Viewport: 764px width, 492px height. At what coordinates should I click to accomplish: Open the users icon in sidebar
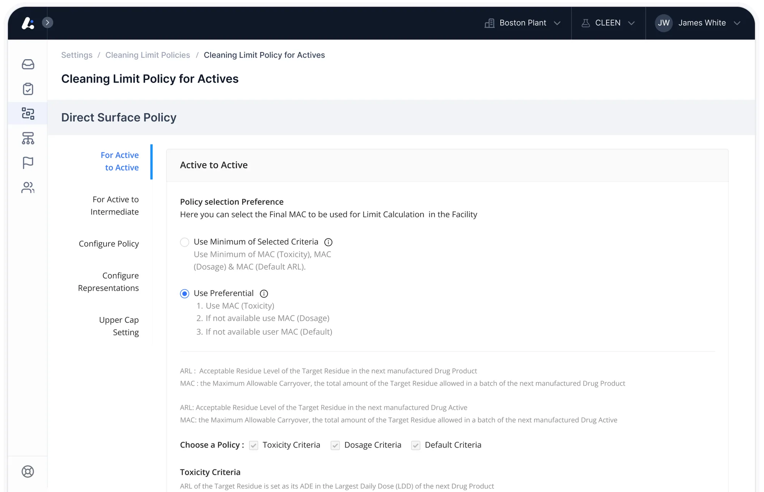tap(28, 187)
